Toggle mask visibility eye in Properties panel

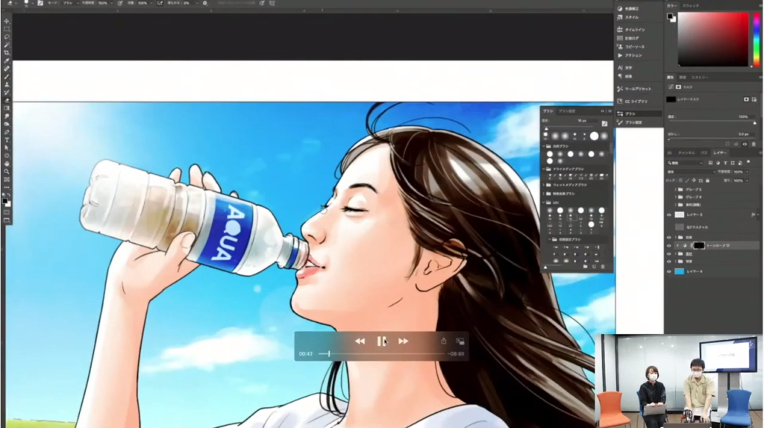(745, 144)
